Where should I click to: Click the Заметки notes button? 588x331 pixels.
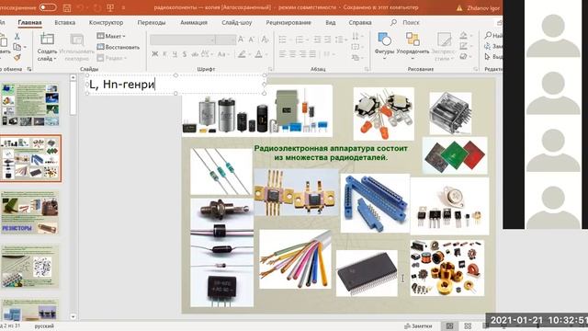pyautogui.click(x=418, y=326)
